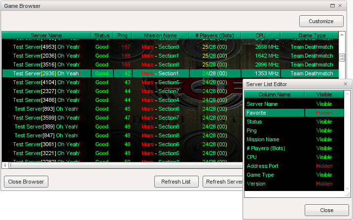This screenshot has width=353, height=220.
Task: Select Test Server[3599] row
Action: 123,118
